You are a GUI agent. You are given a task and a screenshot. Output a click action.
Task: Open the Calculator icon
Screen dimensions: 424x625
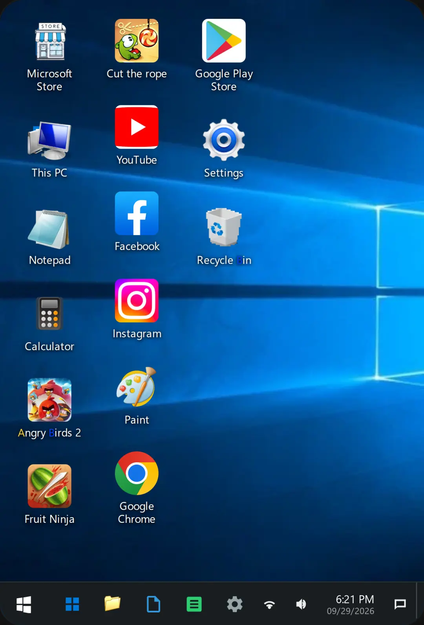point(49,314)
